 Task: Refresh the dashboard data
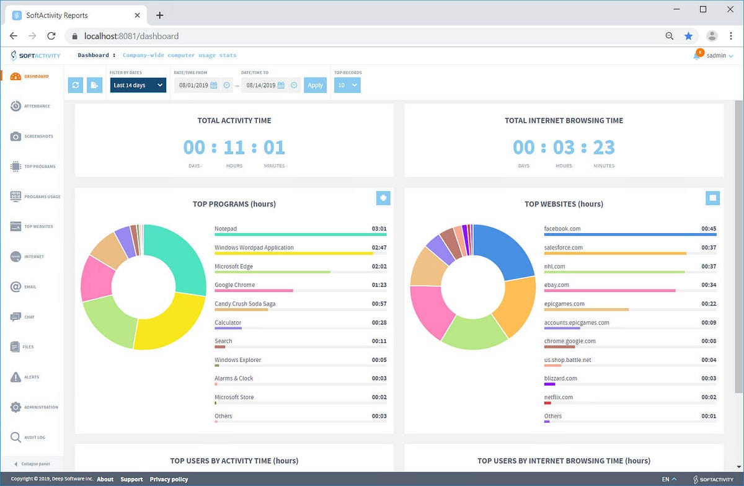point(75,85)
